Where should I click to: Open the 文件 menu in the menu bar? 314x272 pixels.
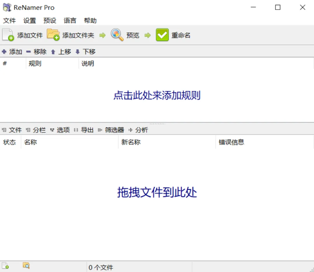point(9,20)
